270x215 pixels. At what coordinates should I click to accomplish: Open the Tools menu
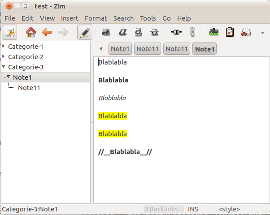coord(148,18)
